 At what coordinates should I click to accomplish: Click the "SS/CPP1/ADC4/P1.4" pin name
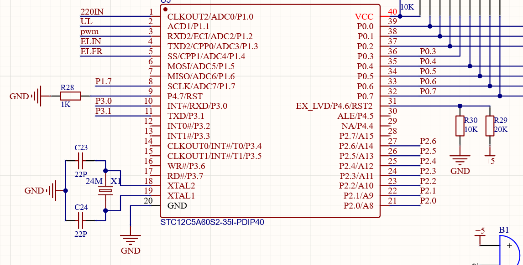pyautogui.click(x=206, y=56)
